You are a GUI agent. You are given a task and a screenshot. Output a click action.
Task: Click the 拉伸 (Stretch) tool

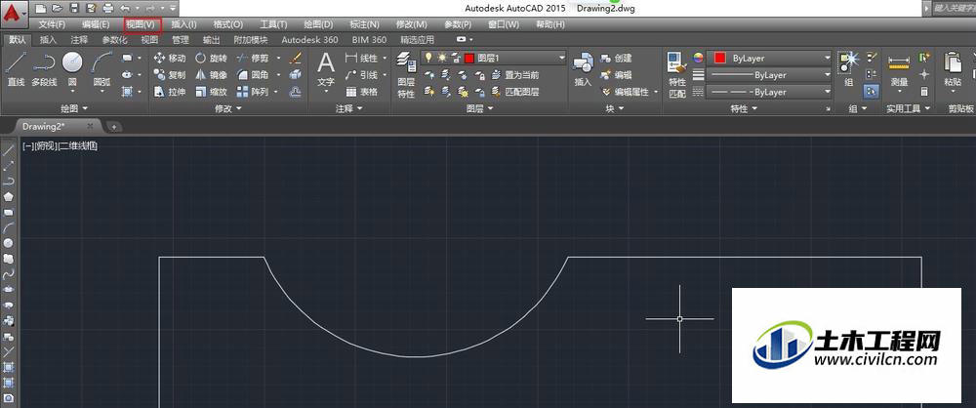pyautogui.click(x=169, y=92)
